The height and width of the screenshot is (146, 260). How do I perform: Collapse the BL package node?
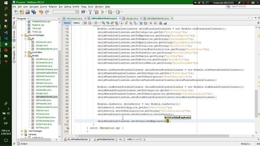point(26,39)
